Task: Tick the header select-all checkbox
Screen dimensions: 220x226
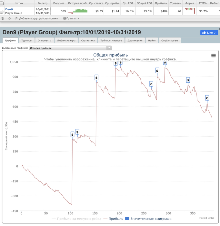Action: pos(2,3)
